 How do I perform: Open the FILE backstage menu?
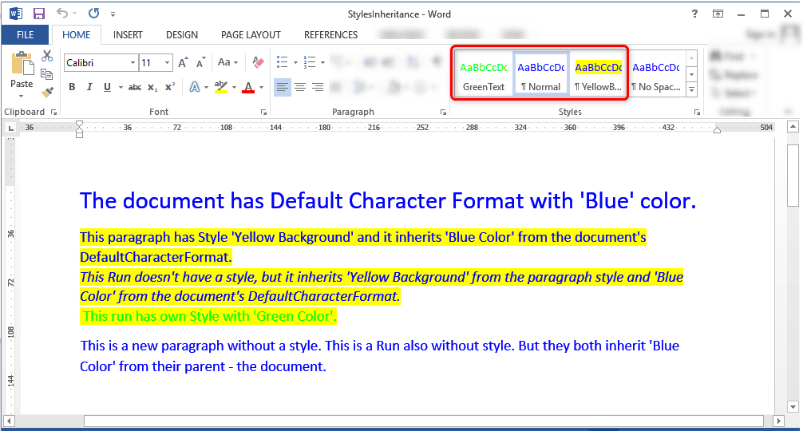[25, 35]
